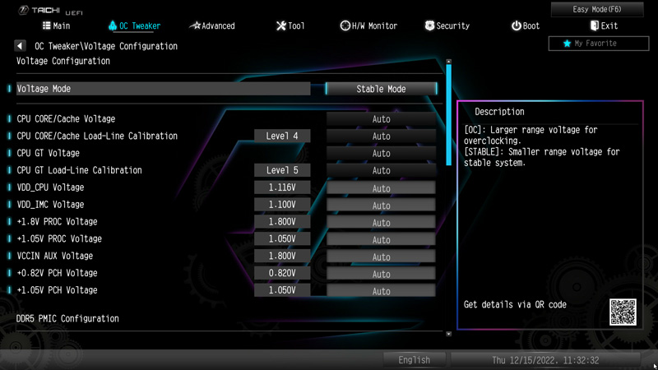Screen dimensions: 658x370
Task: Go to the Tool tab
Action: 290,25
